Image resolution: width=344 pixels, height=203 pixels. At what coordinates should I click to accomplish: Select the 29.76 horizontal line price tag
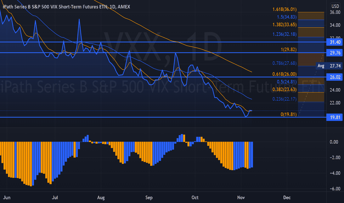coord(334,53)
